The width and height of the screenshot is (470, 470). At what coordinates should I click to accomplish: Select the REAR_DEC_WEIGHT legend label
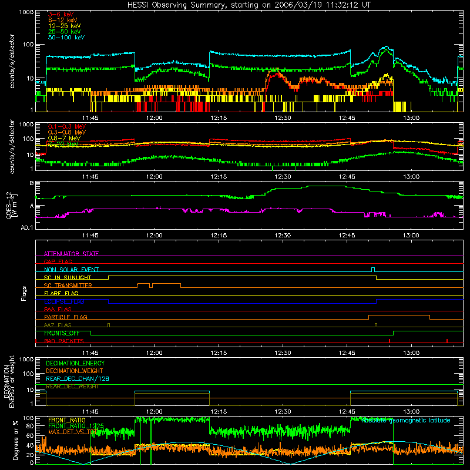(x=72, y=387)
